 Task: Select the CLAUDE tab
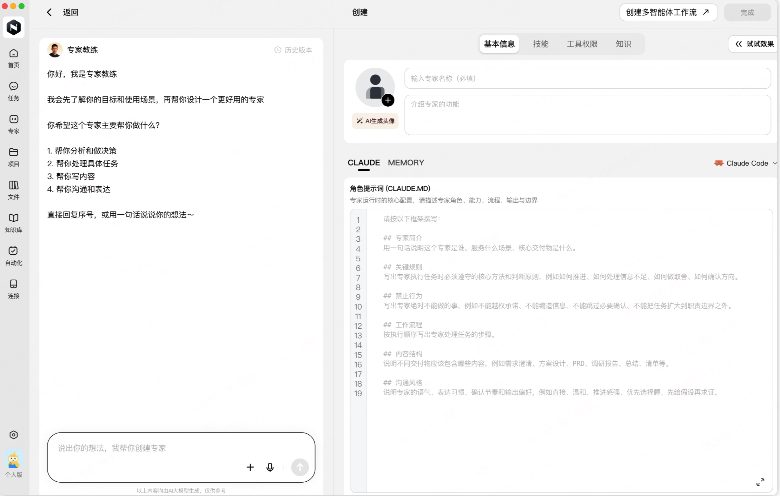click(364, 163)
